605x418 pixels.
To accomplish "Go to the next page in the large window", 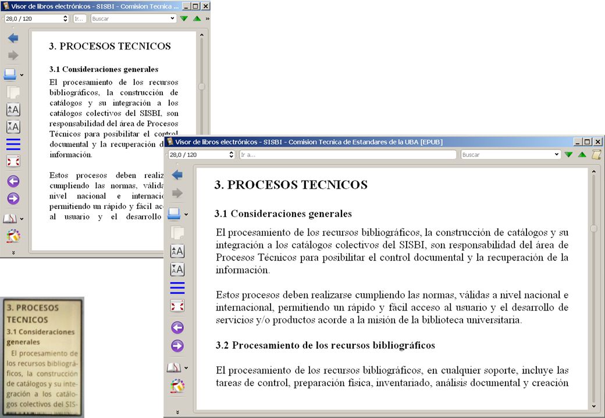I will pyautogui.click(x=177, y=345).
